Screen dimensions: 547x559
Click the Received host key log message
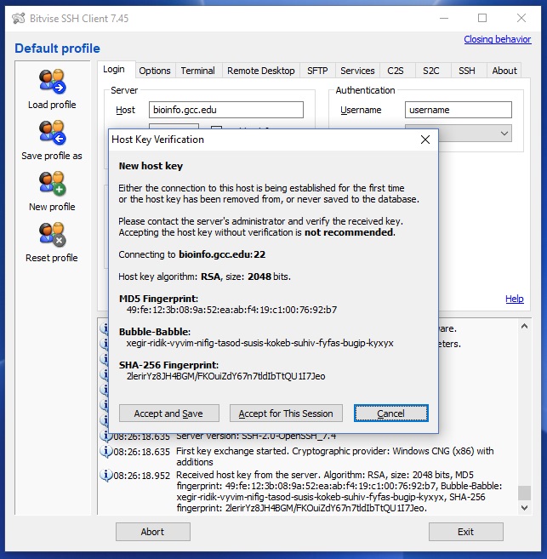[339, 491]
